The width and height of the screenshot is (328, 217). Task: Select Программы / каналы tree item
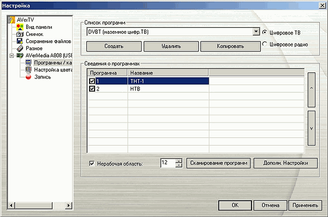tap(53, 63)
